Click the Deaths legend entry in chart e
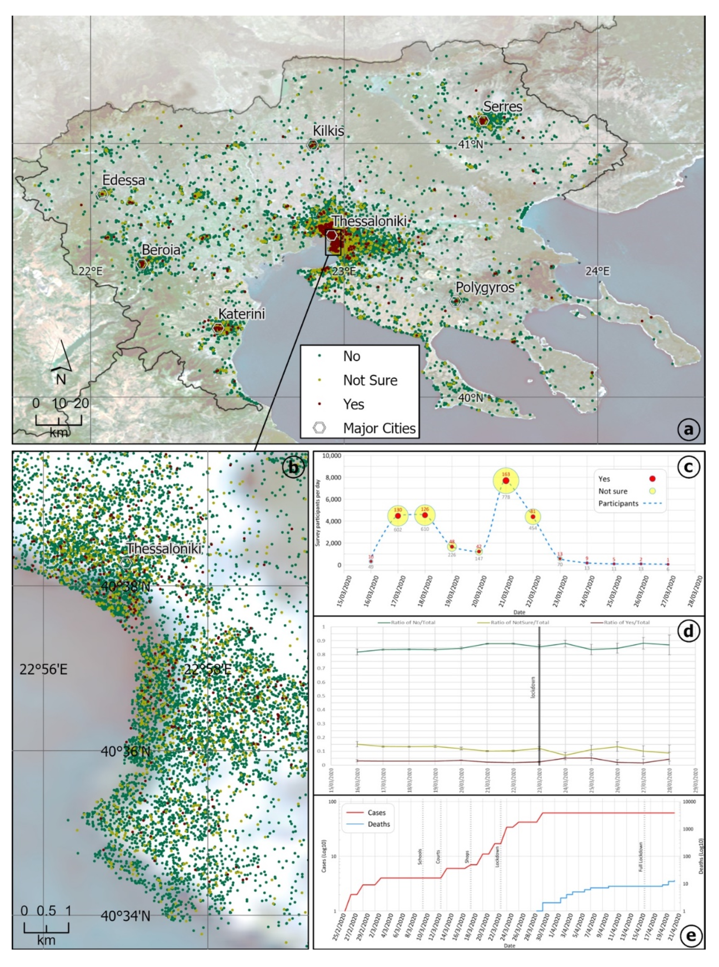The height and width of the screenshot is (967, 719). pyautogui.click(x=368, y=824)
